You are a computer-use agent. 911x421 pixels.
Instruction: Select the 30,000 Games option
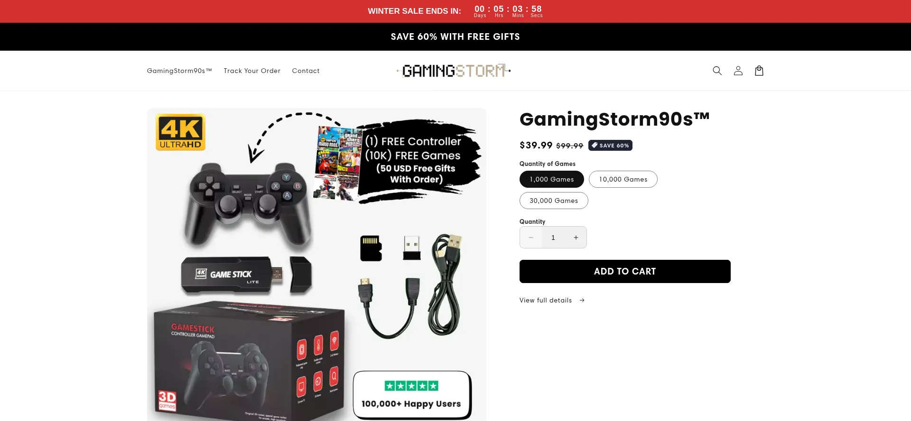click(554, 201)
